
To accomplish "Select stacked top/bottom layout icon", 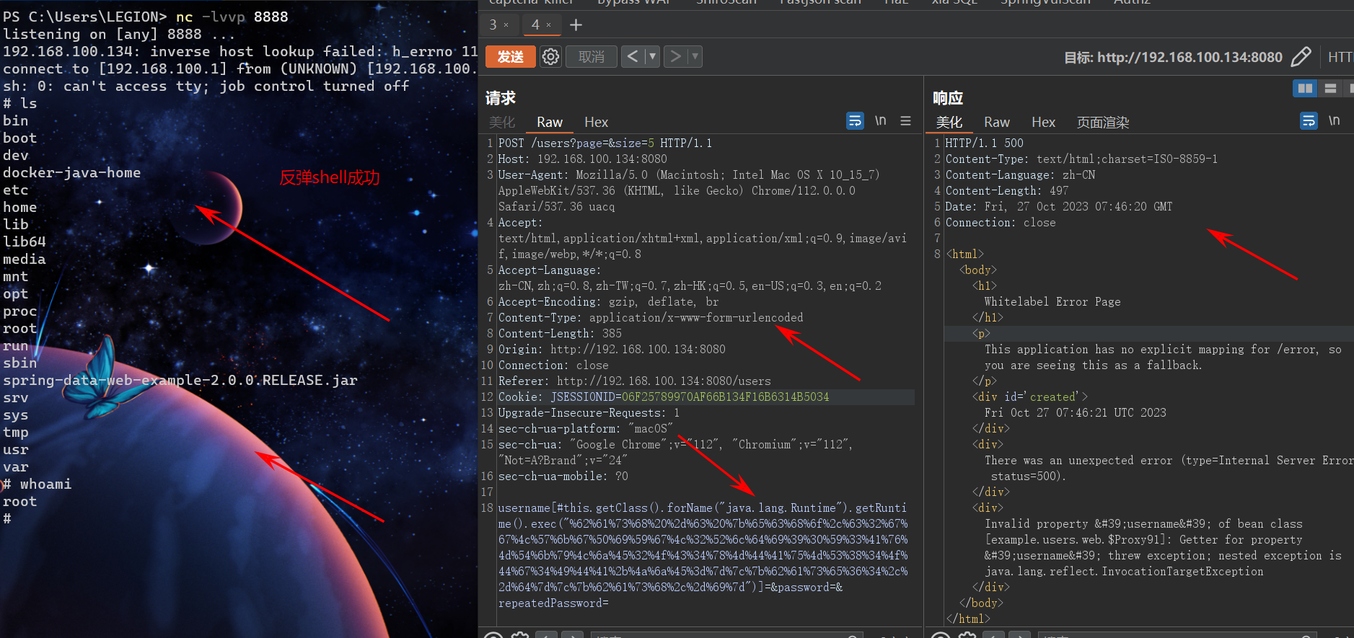I will coord(1330,88).
